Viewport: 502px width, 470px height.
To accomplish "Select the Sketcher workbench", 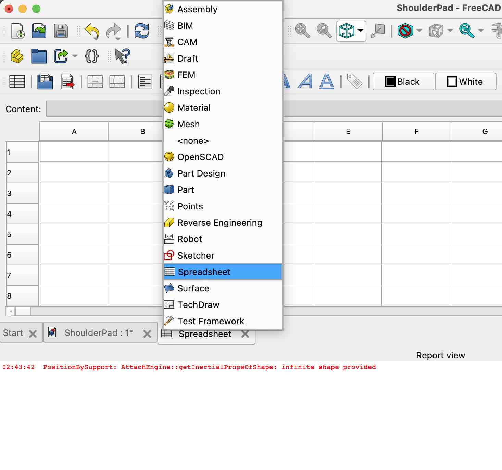I will tap(223, 256).
